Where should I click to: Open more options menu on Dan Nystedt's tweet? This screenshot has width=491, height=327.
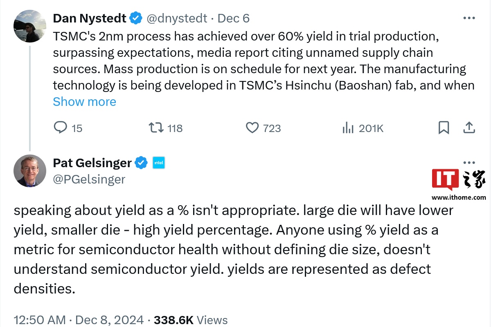469,18
